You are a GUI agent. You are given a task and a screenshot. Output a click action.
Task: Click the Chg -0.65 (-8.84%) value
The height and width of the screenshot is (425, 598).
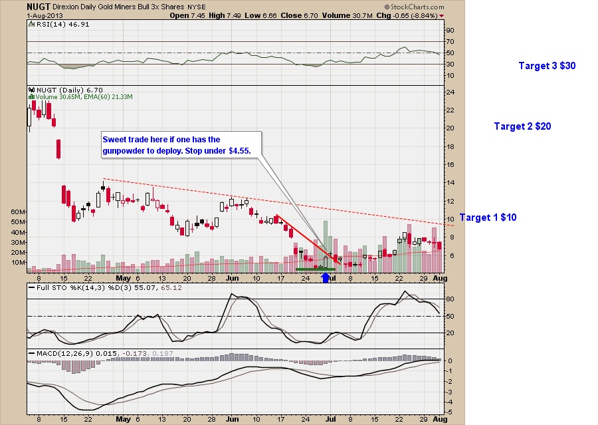click(407, 16)
